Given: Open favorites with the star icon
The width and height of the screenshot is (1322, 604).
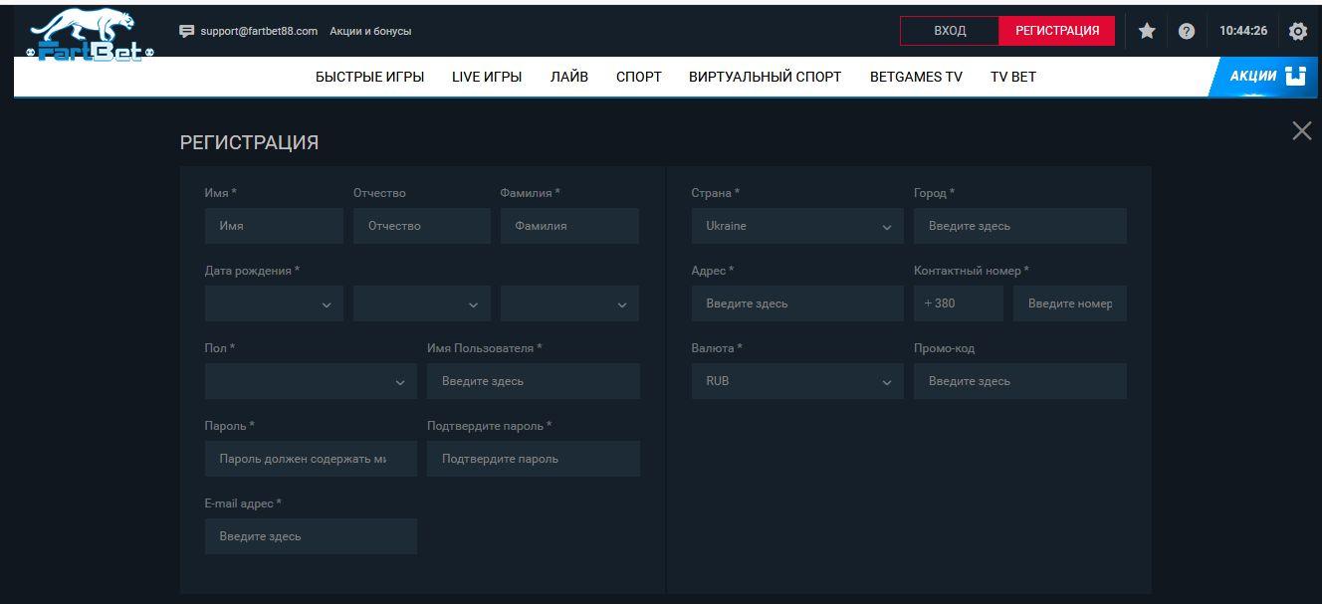Looking at the screenshot, I should coord(1147,31).
